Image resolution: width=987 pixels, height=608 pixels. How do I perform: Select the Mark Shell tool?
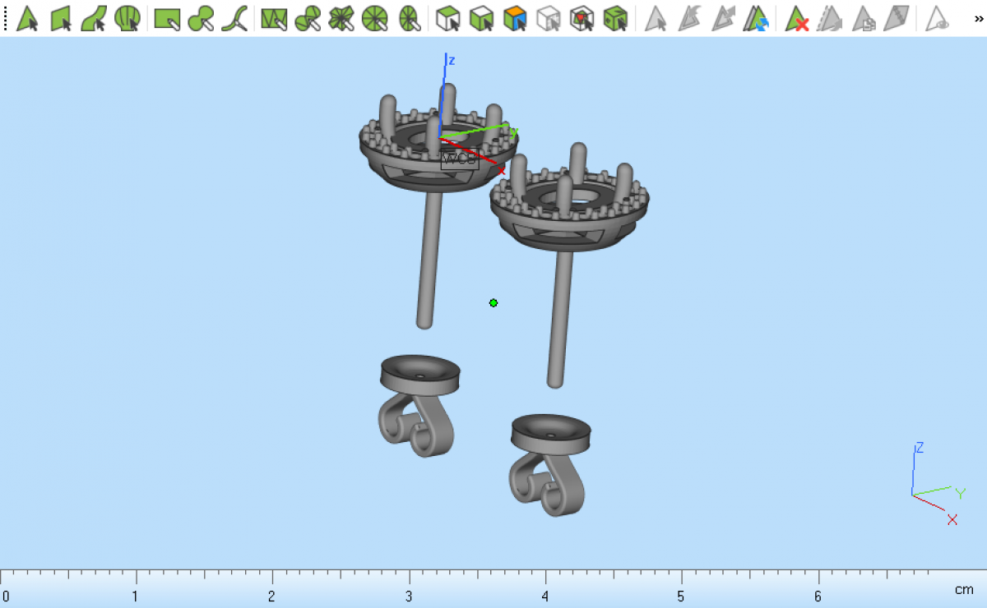(x=127, y=18)
